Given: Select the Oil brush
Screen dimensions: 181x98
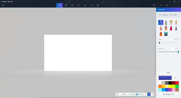Looking at the screenshot, I should point(171,22).
